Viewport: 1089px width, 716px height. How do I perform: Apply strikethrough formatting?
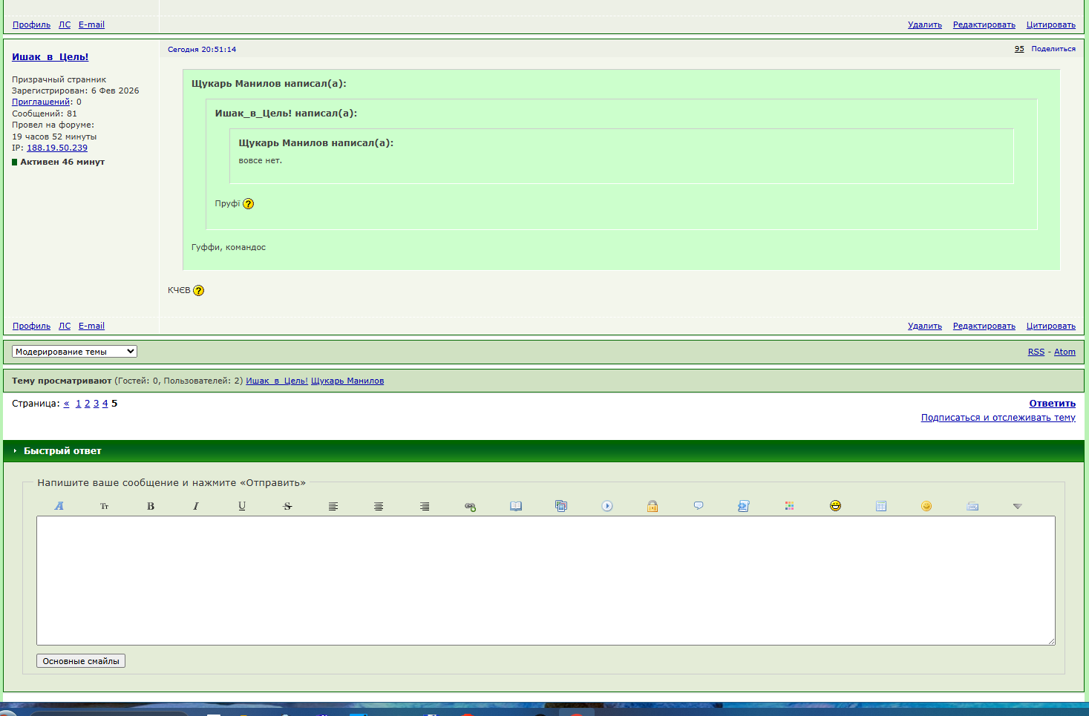coord(287,506)
